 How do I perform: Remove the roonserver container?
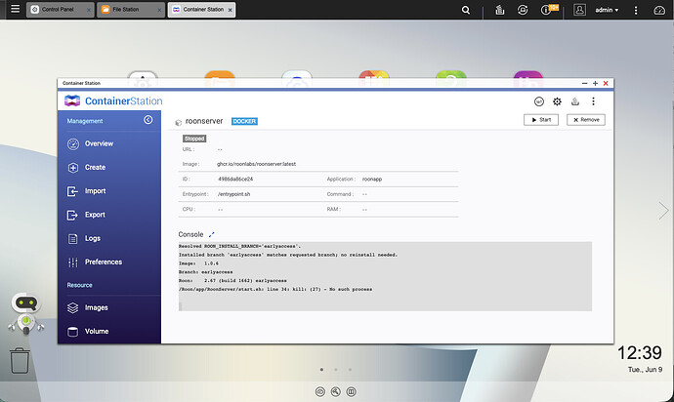[x=585, y=120]
